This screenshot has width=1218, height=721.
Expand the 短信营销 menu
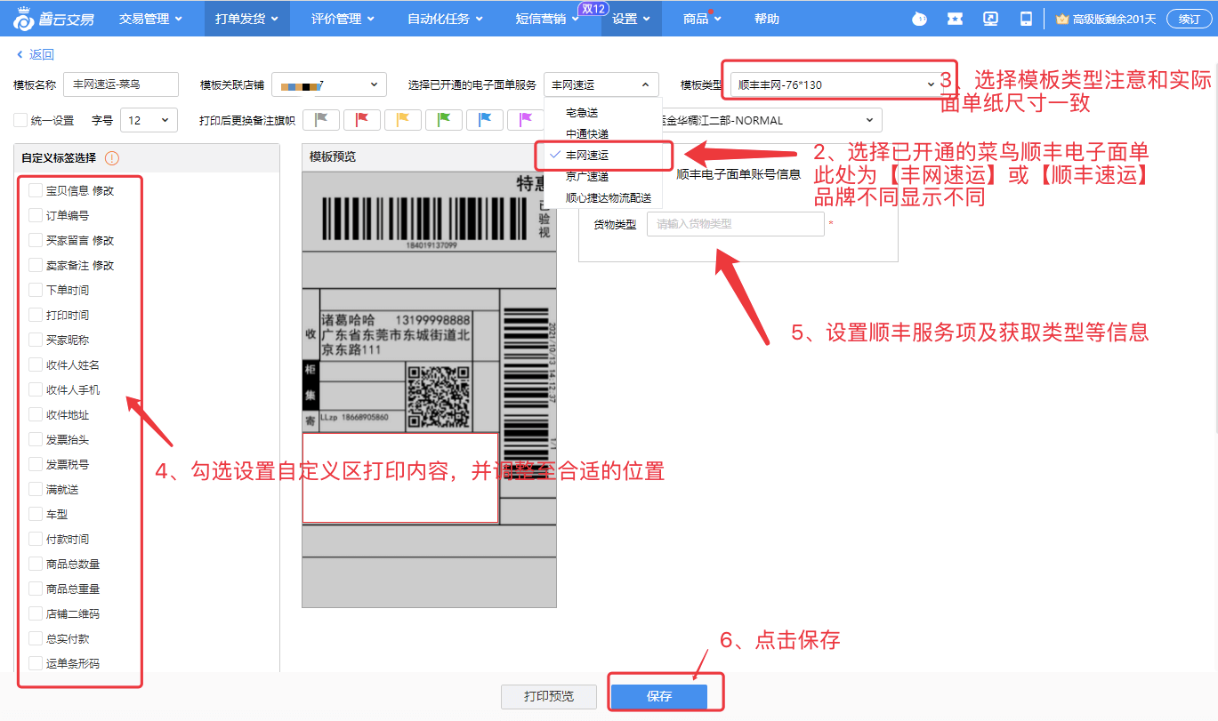[x=547, y=19]
